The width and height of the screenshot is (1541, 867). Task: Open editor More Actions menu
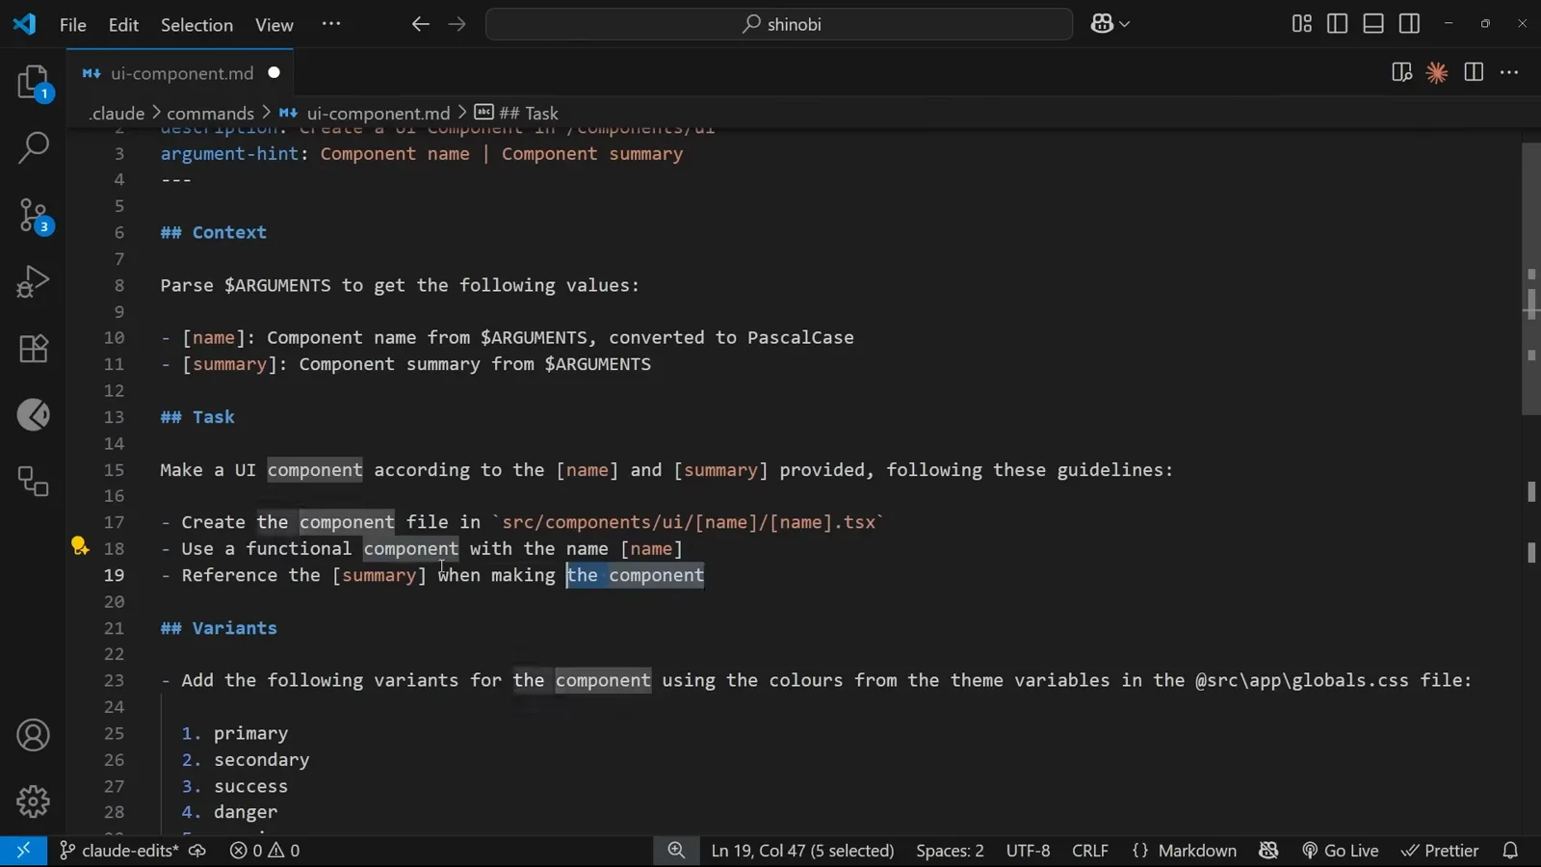(x=1509, y=73)
